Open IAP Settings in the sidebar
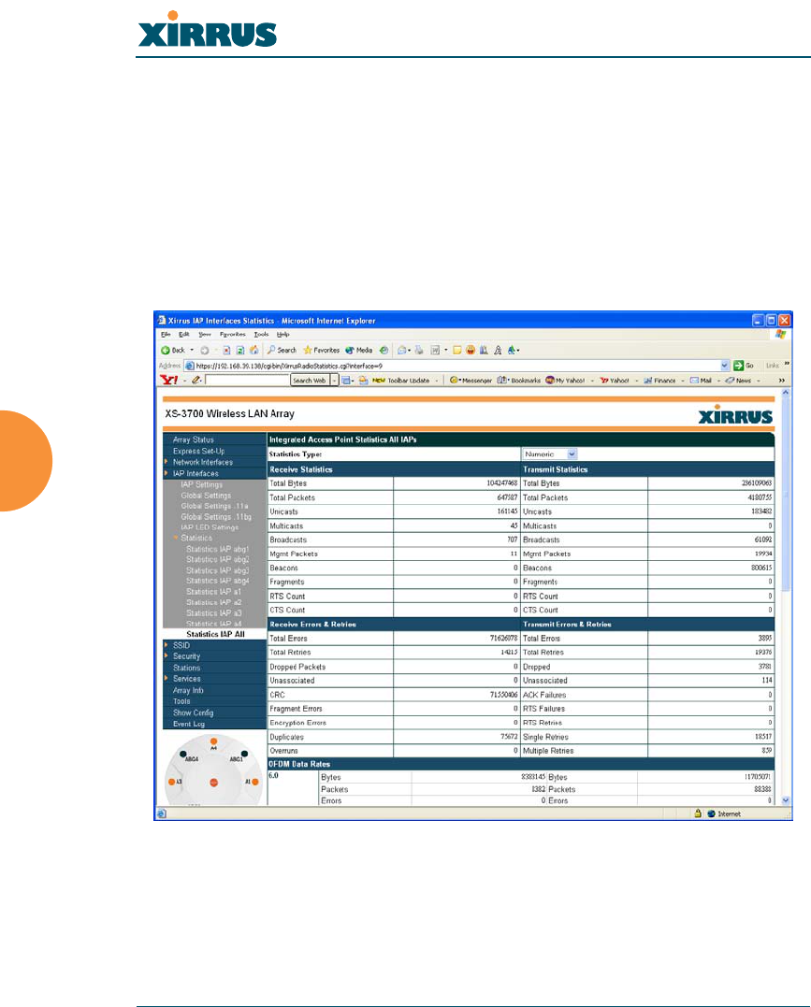 [x=201, y=484]
